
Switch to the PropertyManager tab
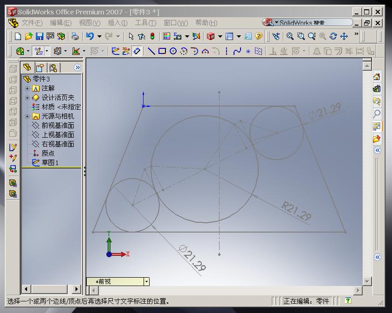tap(40, 67)
